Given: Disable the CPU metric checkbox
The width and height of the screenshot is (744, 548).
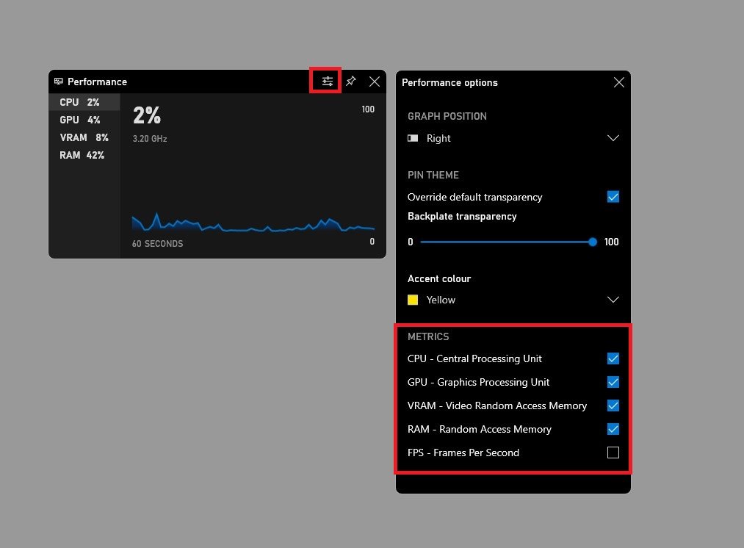Looking at the screenshot, I should point(613,358).
